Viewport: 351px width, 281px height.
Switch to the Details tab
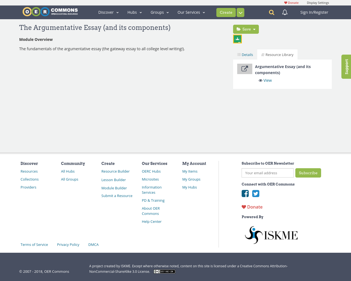point(245,55)
